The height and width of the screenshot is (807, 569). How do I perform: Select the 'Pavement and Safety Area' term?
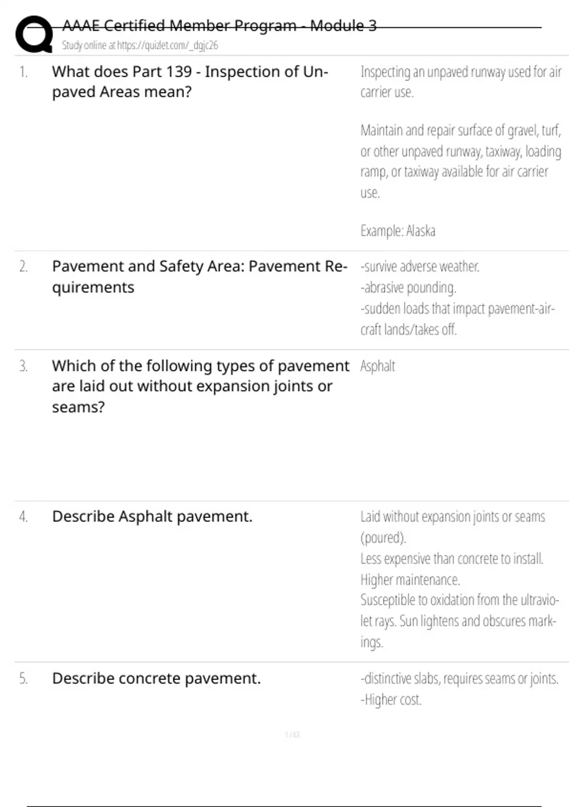point(199,276)
